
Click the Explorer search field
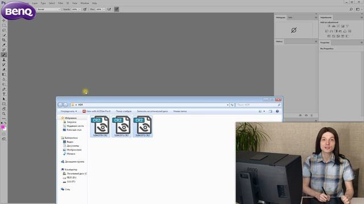(258, 105)
